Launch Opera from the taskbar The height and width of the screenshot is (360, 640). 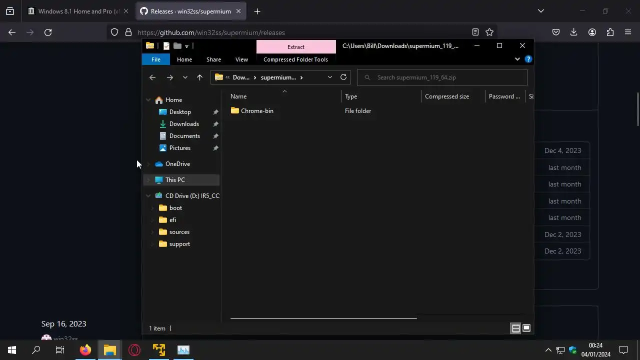134,350
